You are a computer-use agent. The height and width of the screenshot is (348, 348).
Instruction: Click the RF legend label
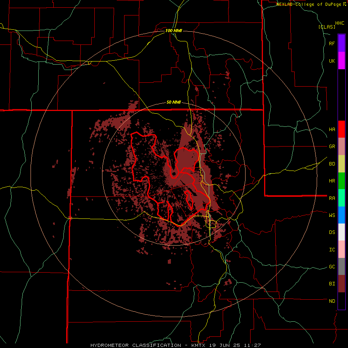332,43
